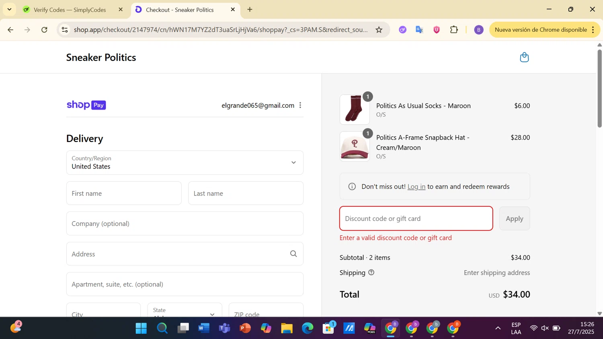
Task: Open Windows taskbar search
Action: click(162, 329)
